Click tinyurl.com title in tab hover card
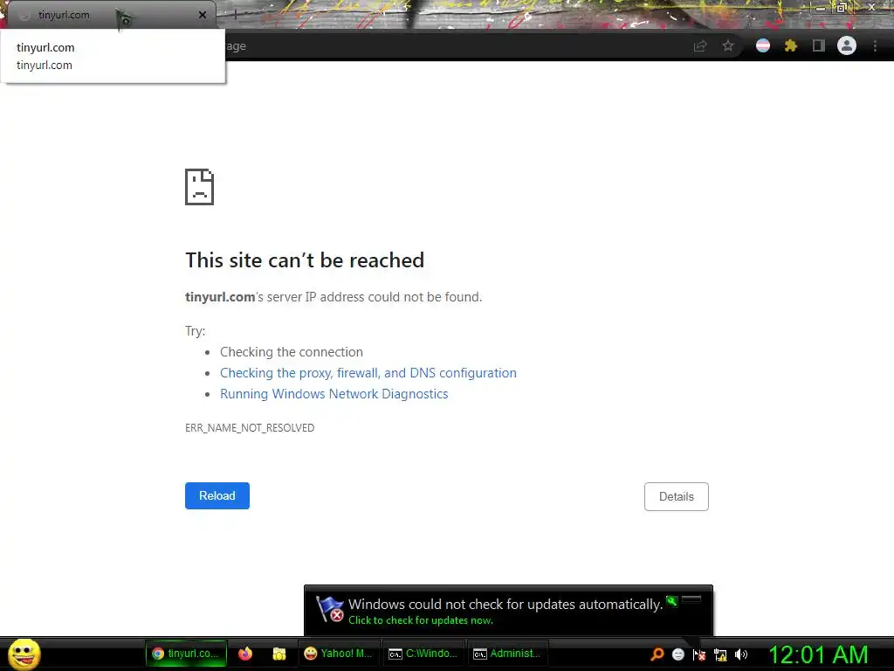The height and width of the screenshot is (671, 894). [45, 48]
